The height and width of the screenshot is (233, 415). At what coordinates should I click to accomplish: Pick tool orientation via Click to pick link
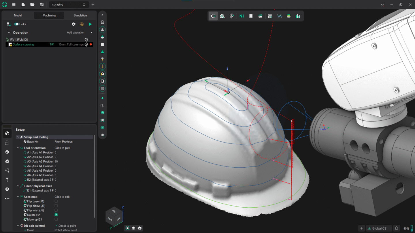(x=62, y=148)
